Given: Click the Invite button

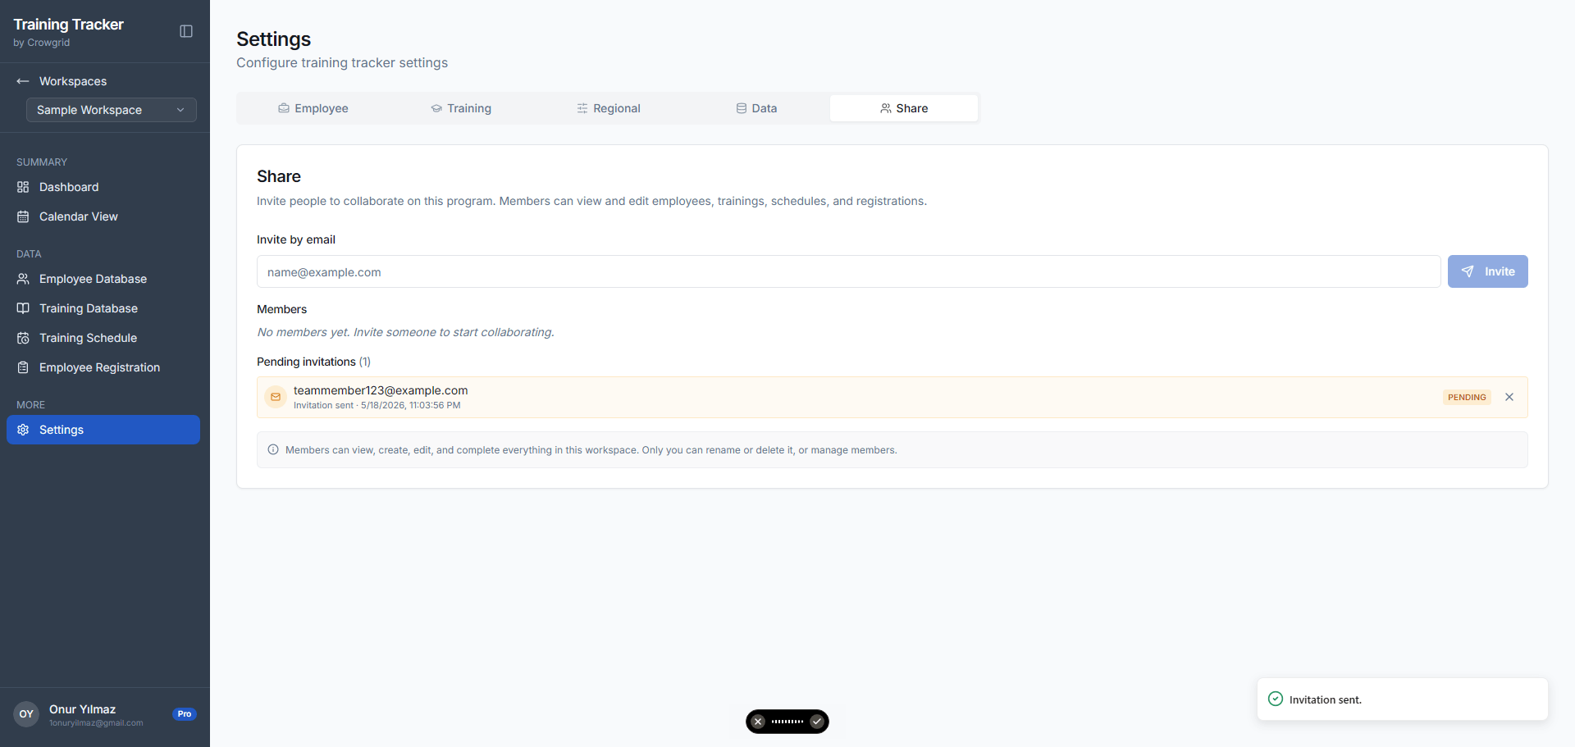Looking at the screenshot, I should (1487, 271).
